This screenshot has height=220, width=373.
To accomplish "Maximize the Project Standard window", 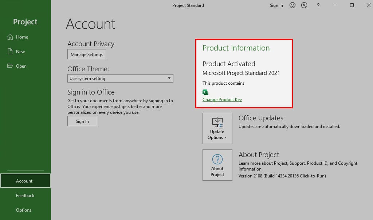I will (352, 5).
